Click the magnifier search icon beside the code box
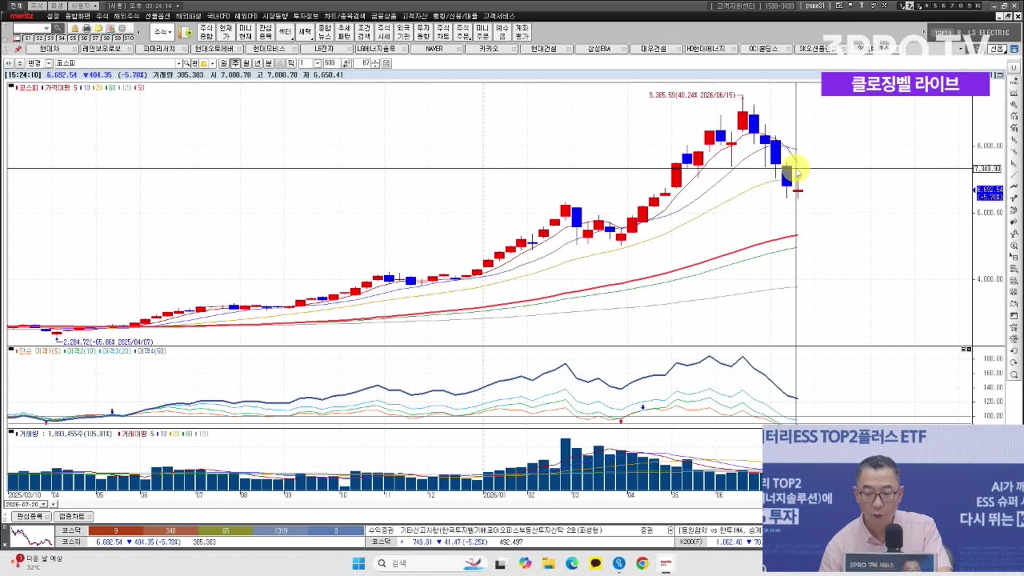The image size is (1024, 576). click(x=58, y=28)
